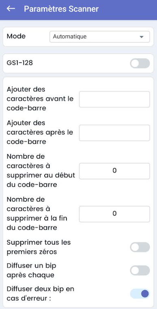Toggle Supprimer tous les premiers zéros

pos(140,247)
